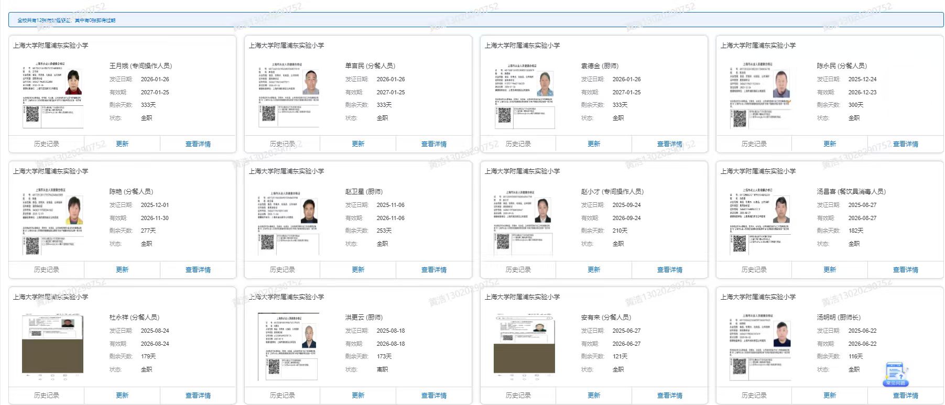Open 历史记录 for 袁德金
This screenshot has height=405, width=945.
[x=518, y=144]
